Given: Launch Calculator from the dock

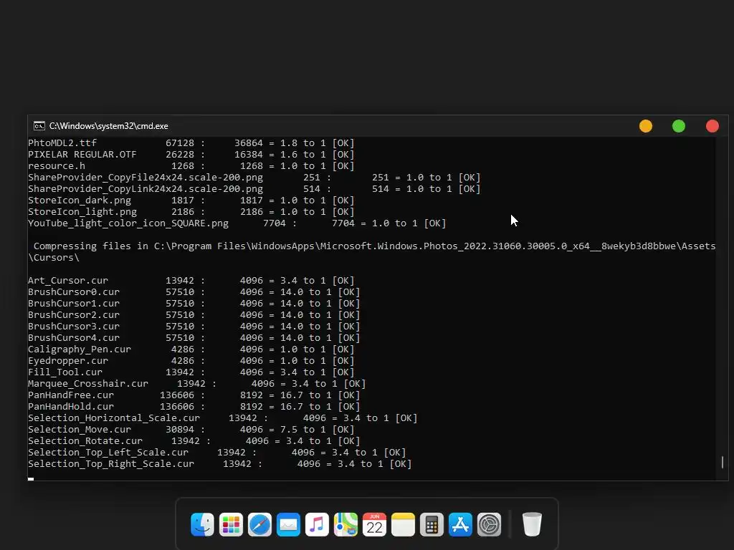Looking at the screenshot, I should 432,524.
